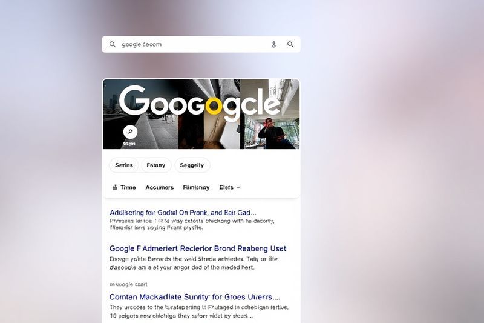Go to the Fimlonay tab
Viewport: 484px width, 323px height.
(196, 187)
